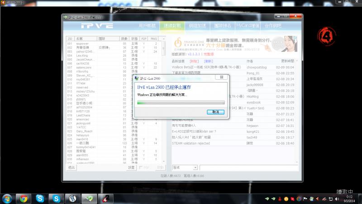Open the first tab left of 連線對戰
Screen dimensions: 362x204
point(147,26)
